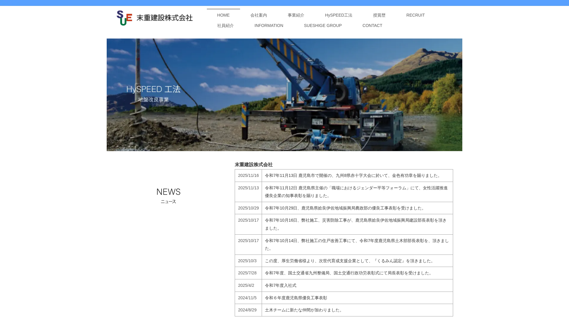This screenshot has width=569, height=320.
Task: Select the 2025/11/16 news entry
Action: click(x=343, y=175)
